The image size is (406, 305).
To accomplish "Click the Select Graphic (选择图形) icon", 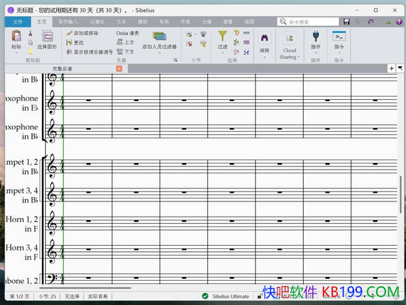I will point(47,36).
